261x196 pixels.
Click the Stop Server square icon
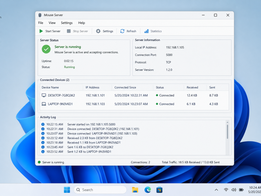[69, 31]
